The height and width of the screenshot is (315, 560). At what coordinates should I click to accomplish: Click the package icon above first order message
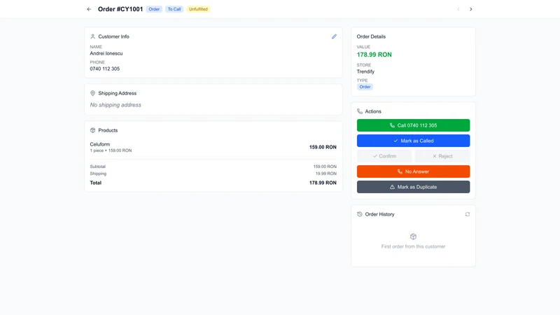point(413,237)
